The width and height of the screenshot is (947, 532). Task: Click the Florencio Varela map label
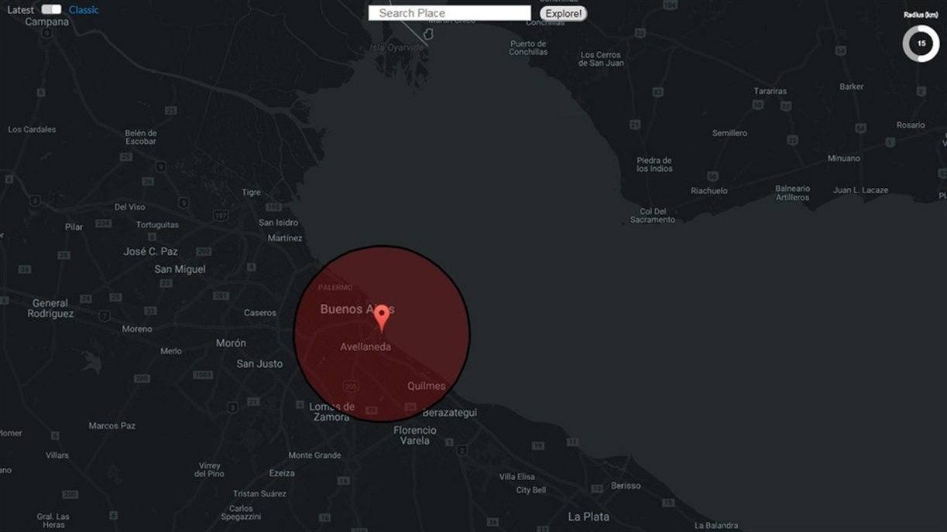415,435
